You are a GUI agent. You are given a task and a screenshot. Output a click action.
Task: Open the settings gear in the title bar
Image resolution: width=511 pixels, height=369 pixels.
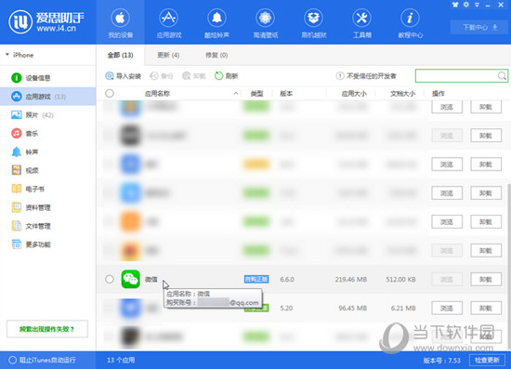[x=466, y=5]
